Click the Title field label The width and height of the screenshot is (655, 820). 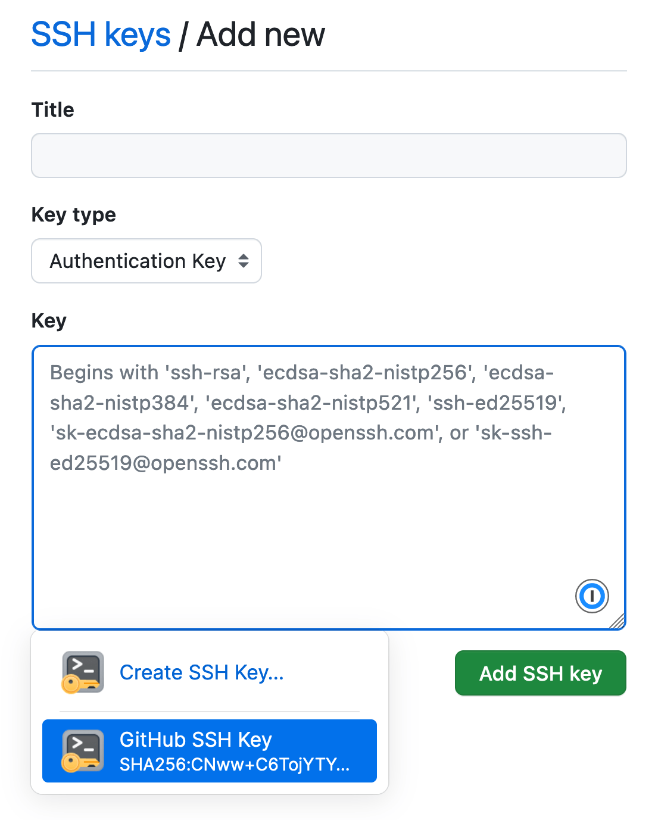tap(53, 110)
